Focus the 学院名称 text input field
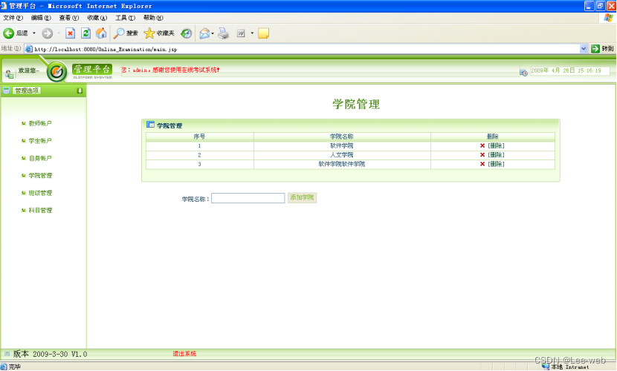Viewport: 617px width, 371px height. (248, 198)
